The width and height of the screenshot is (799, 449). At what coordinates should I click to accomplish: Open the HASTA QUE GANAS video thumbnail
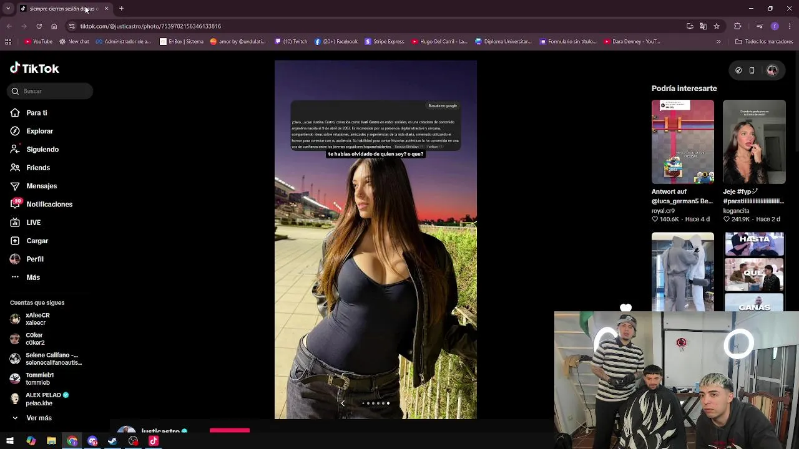754,272
